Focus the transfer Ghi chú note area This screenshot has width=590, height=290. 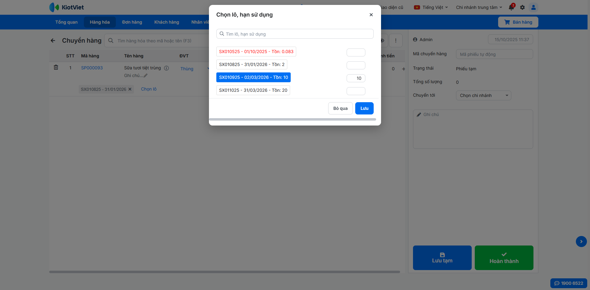click(x=473, y=129)
